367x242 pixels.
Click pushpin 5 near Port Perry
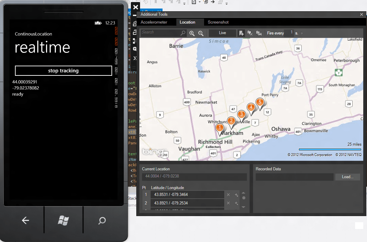[260, 103]
